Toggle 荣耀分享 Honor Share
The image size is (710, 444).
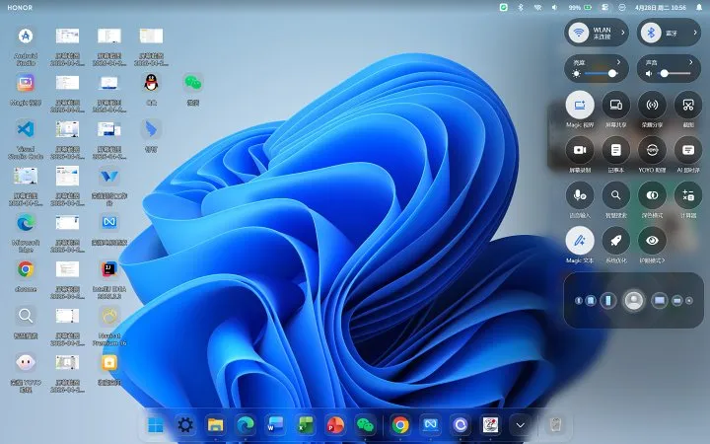tap(652, 106)
